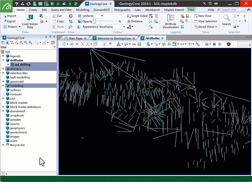Screen dimensions: 252x182
Task: Open the Drillhole Visualisation tool
Action: [x=170, y=18]
